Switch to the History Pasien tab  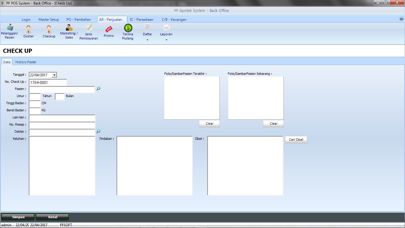(26, 62)
